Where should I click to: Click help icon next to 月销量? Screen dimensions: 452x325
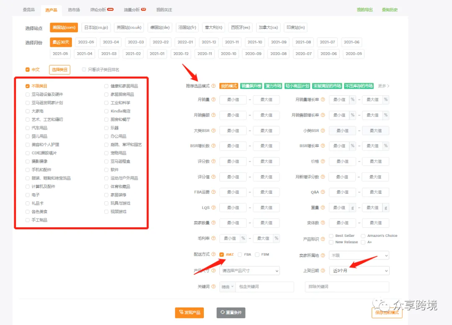point(213,99)
